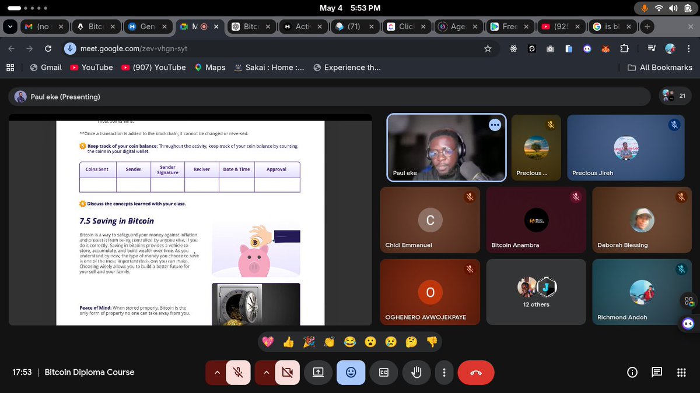Switch to the 'Acti' browser tab
Screen dimensions: 700x393
tap(303, 27)
